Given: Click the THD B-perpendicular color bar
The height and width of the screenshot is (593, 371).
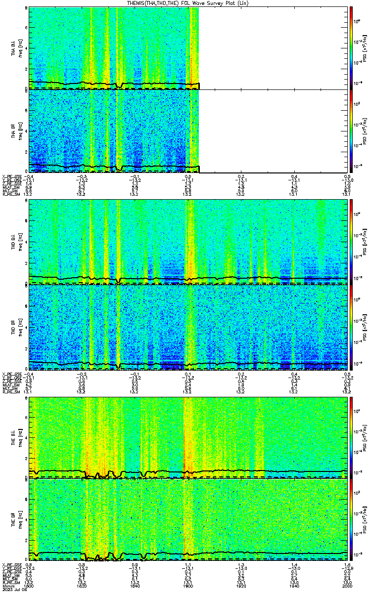Looking at the screenshot, I should click(351, 242).
